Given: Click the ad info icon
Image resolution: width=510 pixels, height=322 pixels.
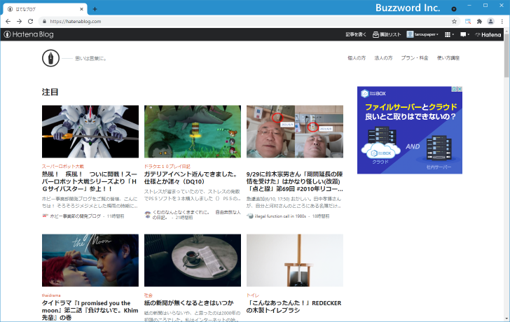Looking at the screenshot, I should [x=455, y=89].
